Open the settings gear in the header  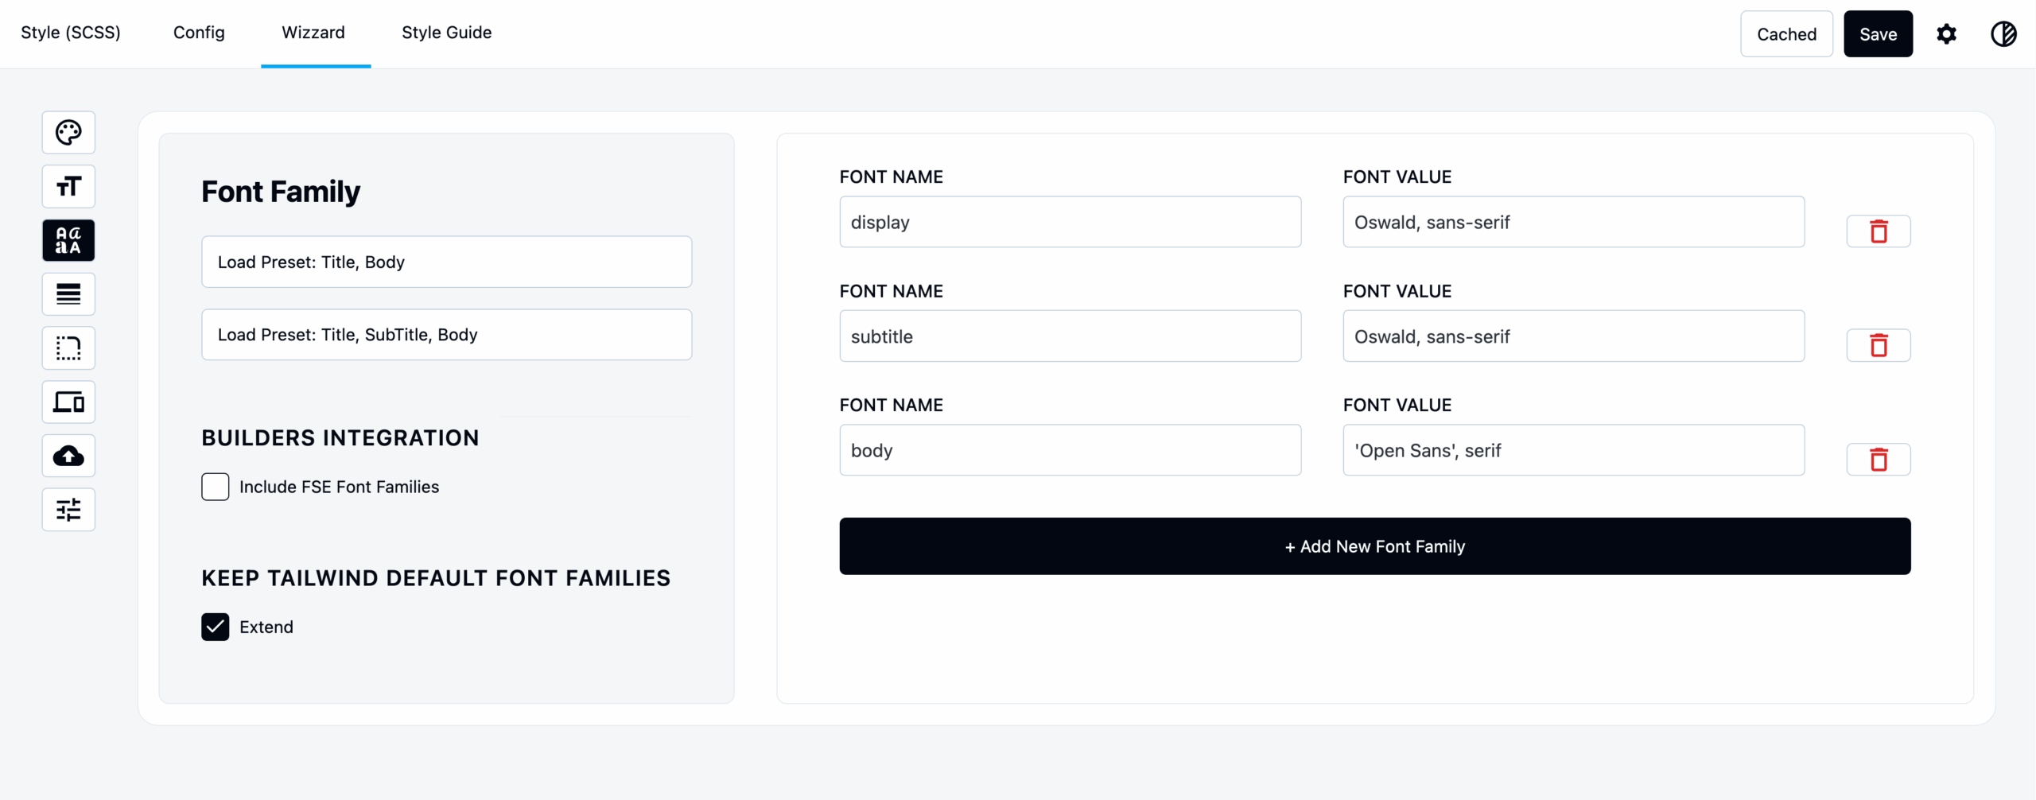[x=1946, y=33]
